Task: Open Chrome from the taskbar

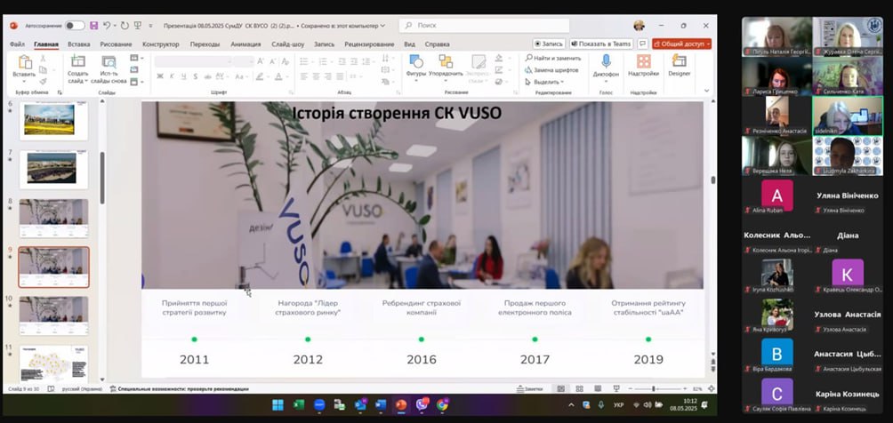Action: coord(443,404)
